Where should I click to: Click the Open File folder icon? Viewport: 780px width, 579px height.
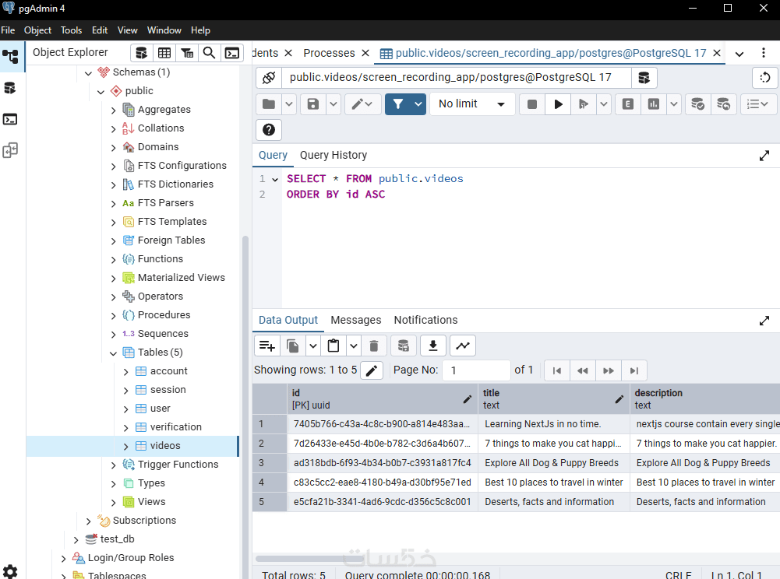[x=269, y=104]
